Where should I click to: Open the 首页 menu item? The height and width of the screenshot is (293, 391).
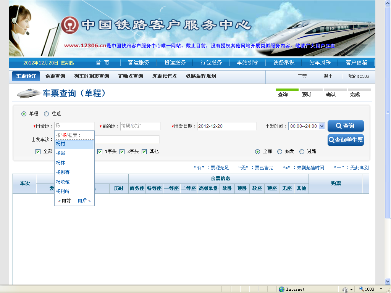click(x=102, y=63)
